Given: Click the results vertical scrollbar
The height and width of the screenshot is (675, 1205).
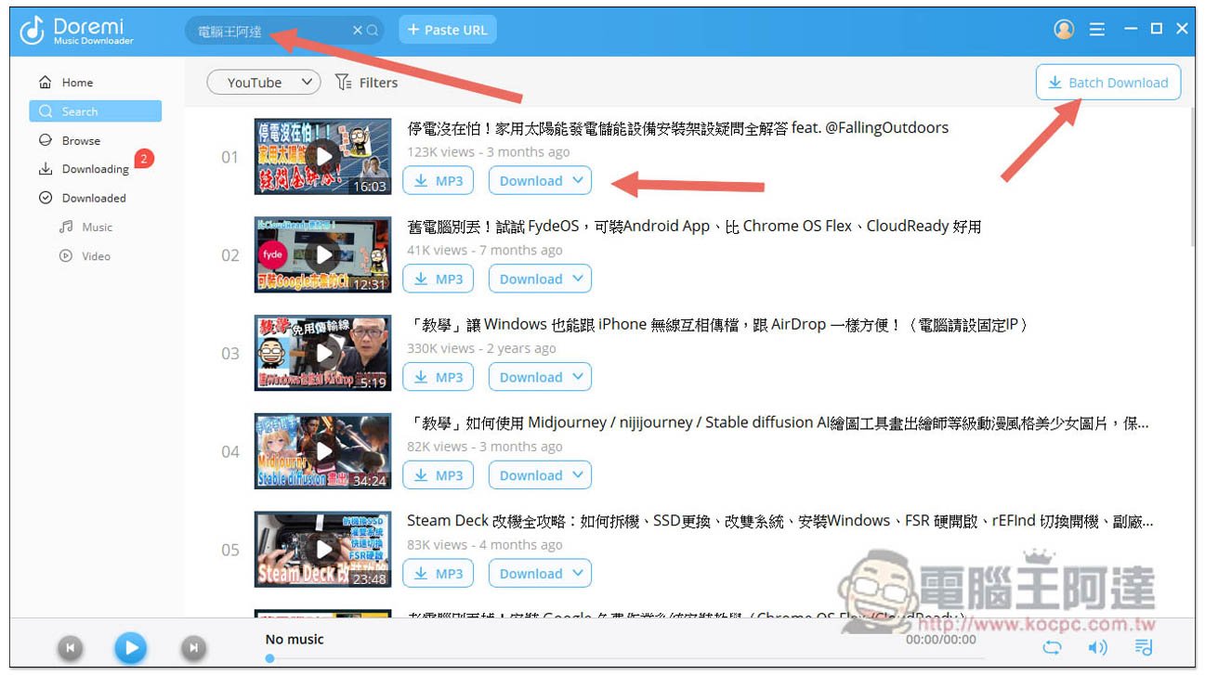Looking at the screenshot, I should (1191, 176).
